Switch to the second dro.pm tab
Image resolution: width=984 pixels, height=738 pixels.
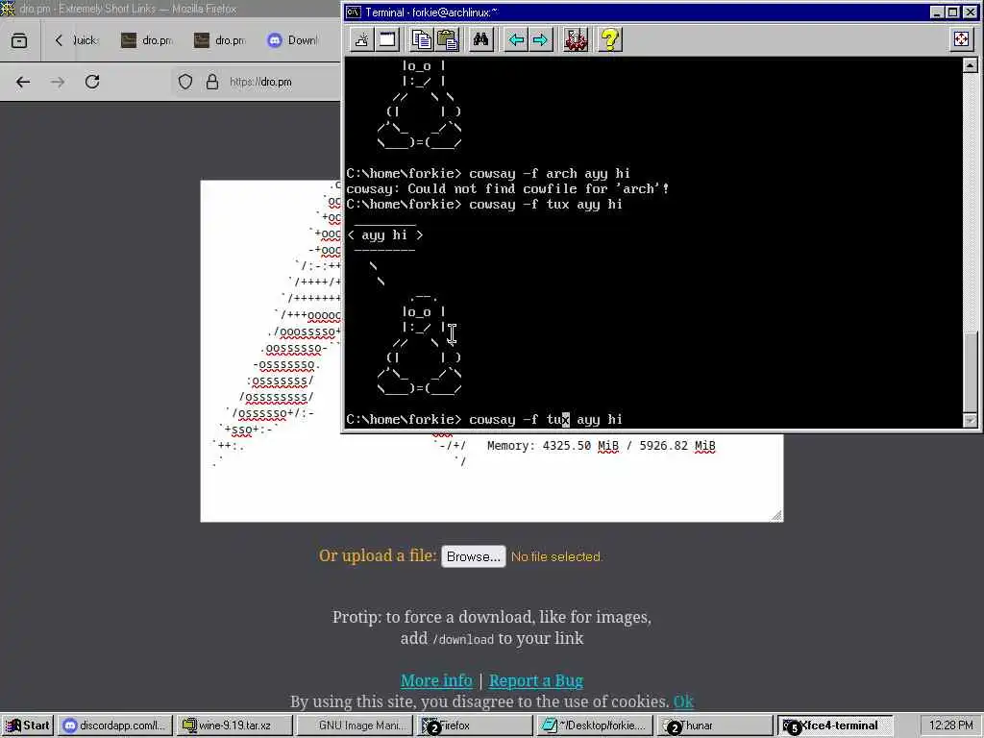220,40
